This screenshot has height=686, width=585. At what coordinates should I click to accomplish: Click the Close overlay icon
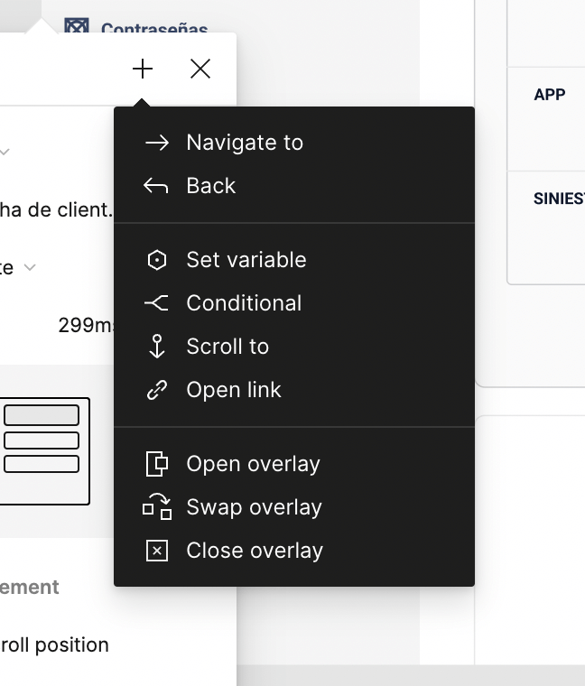point(157,551)
